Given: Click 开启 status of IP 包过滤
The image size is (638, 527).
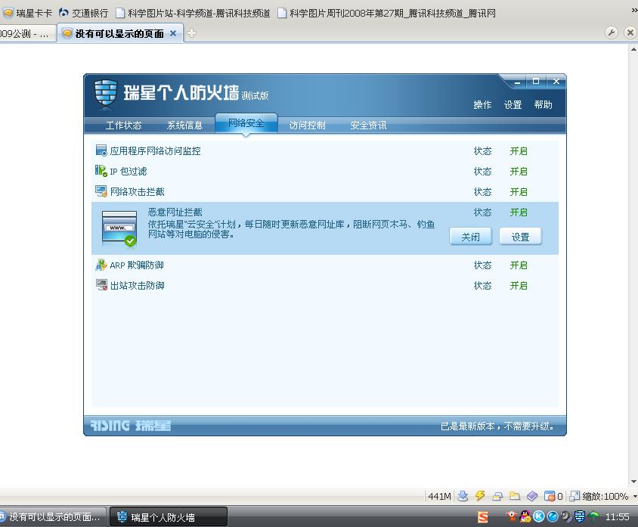Looking at the screenshot, I should (519, 172).
